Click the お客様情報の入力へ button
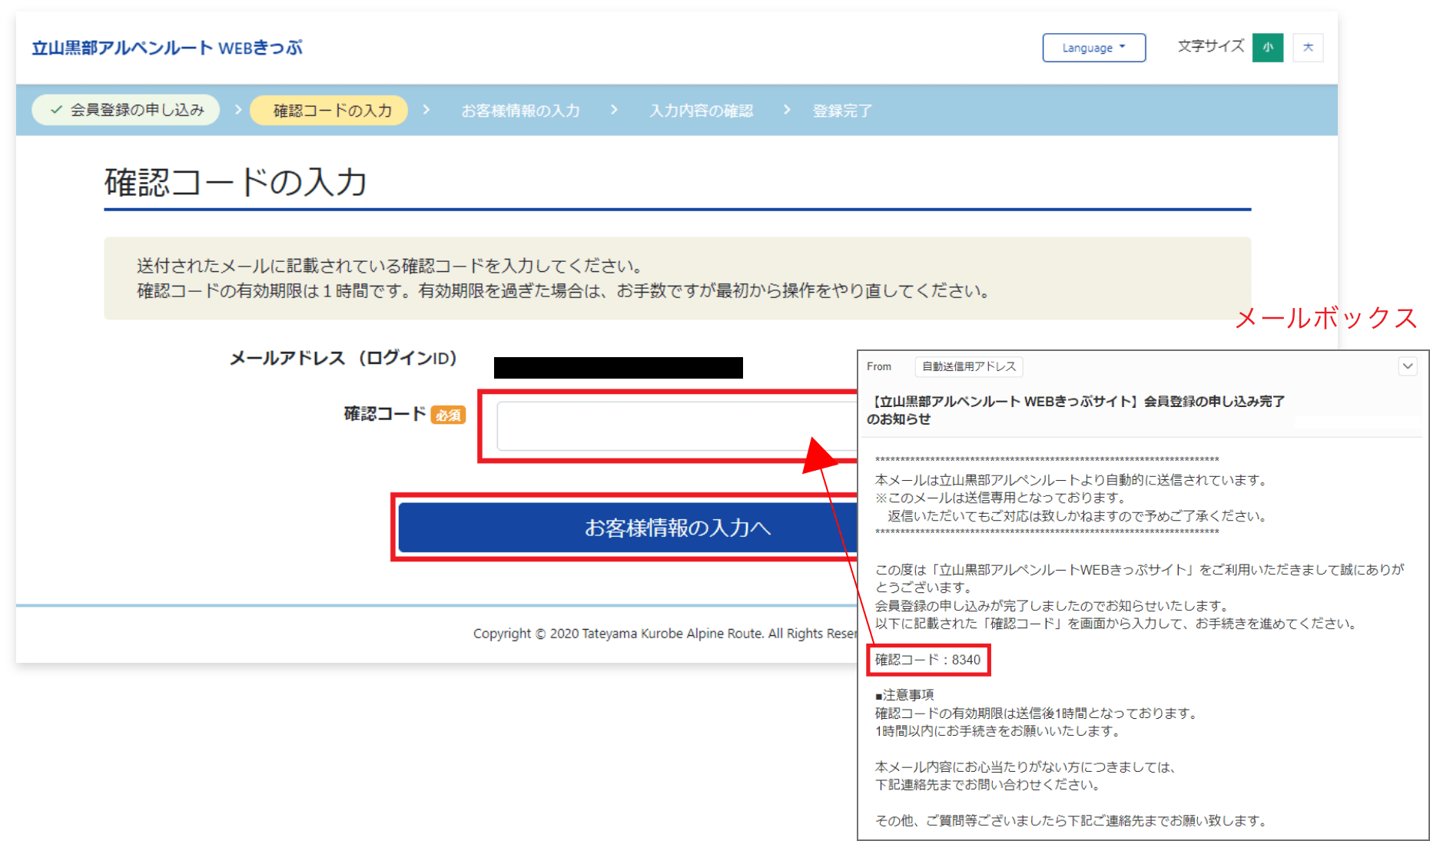 [628, 528]
